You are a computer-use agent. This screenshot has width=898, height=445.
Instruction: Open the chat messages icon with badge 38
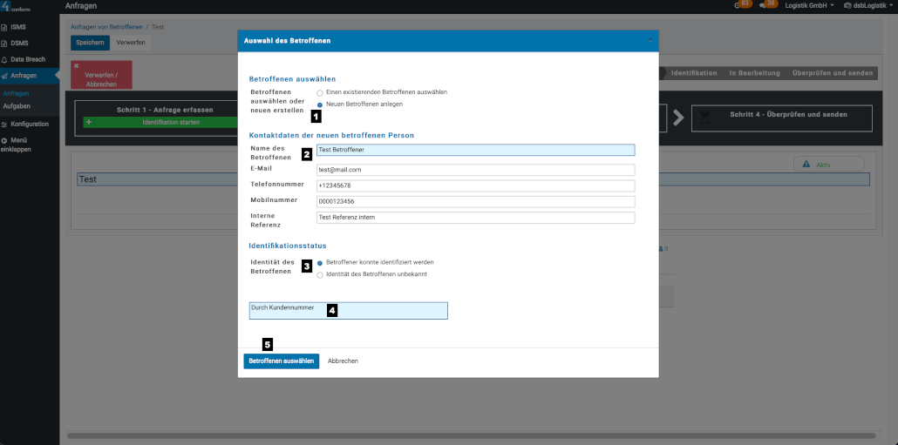coord(764,5)
